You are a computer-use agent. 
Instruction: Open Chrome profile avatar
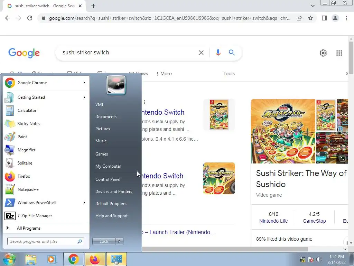pos(335,18)
